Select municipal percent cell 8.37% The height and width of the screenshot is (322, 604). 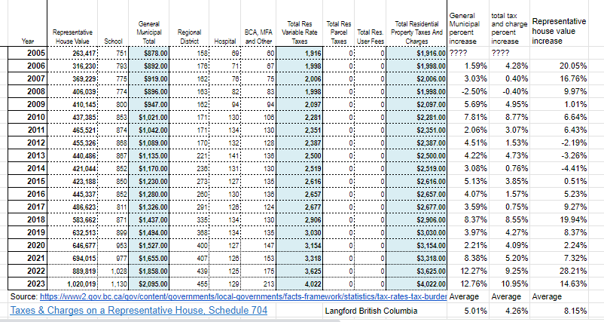468,219
